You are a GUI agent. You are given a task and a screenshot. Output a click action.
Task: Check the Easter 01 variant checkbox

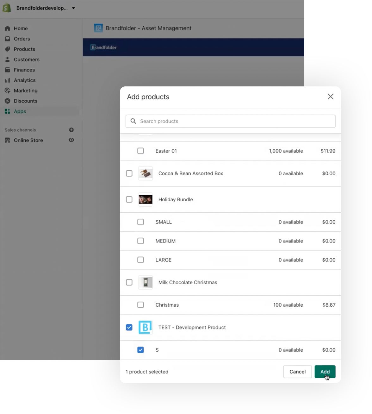(140, 151)
